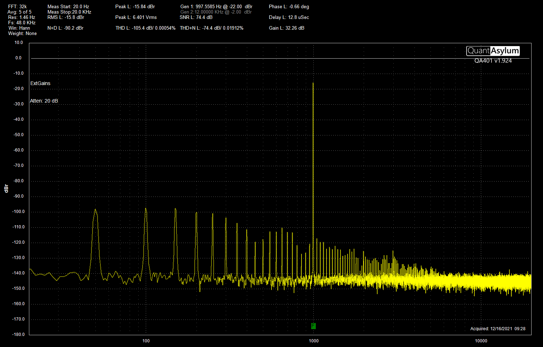This screenshot has height=347, width=543.
Task: Click the QuantAsylum logo
Action: (x=493, y=51)
